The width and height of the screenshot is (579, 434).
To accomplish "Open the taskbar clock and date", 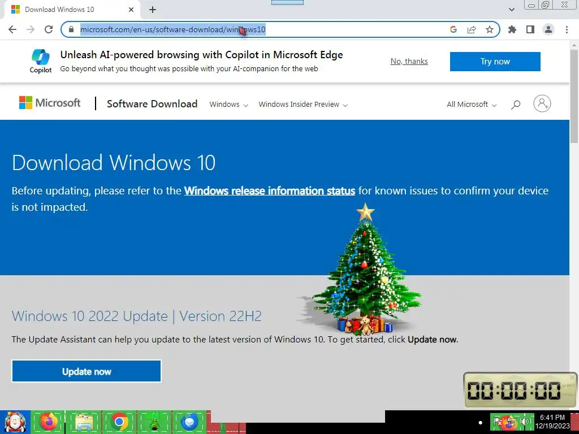I will [x=552, y=422].
